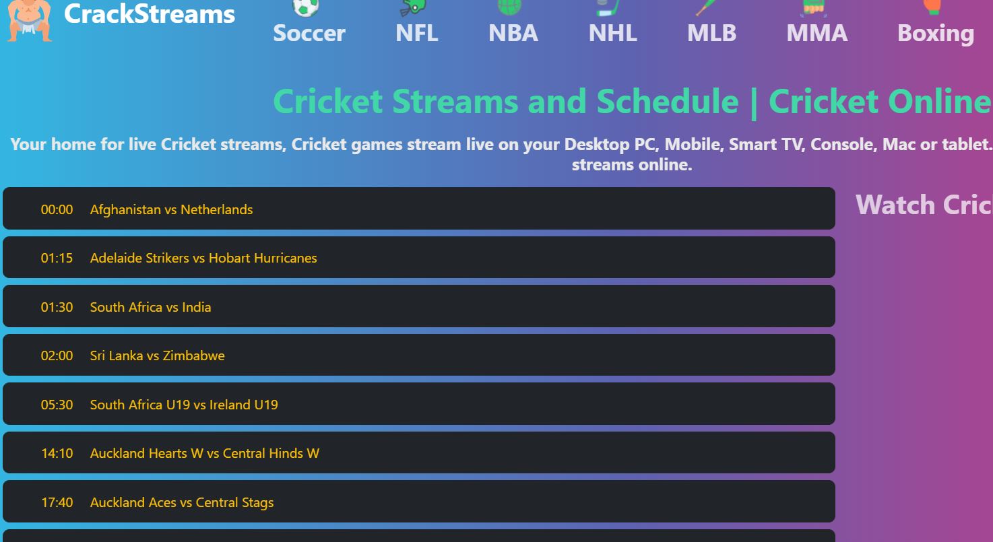Open the Afghanistan vs Netherlands stream

171,209
